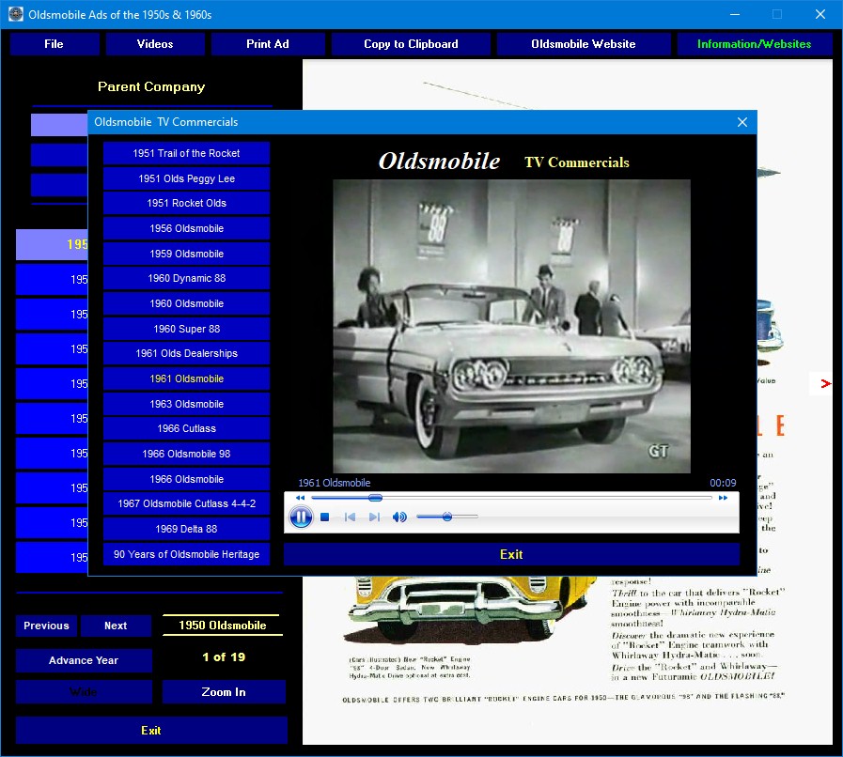Click the volume slider handle
This screenshot has width=843, height=757.
pos(446,517)
